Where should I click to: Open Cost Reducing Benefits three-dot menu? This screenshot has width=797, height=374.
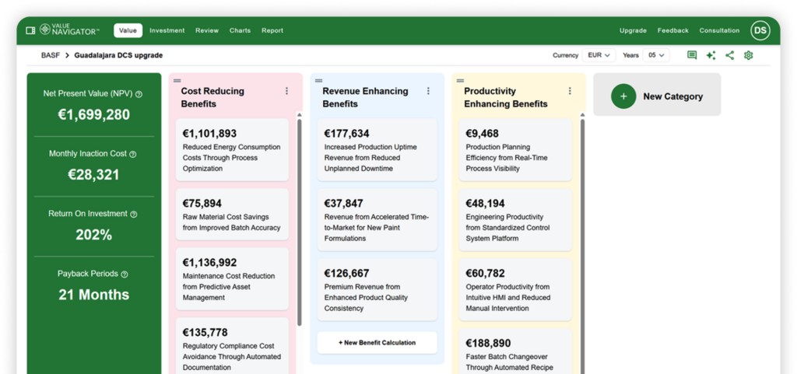coord(286,91)
